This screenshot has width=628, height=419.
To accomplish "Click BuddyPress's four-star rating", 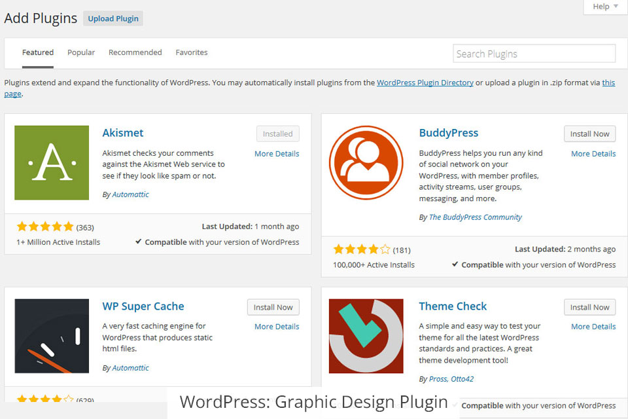I will click(362, 250).
